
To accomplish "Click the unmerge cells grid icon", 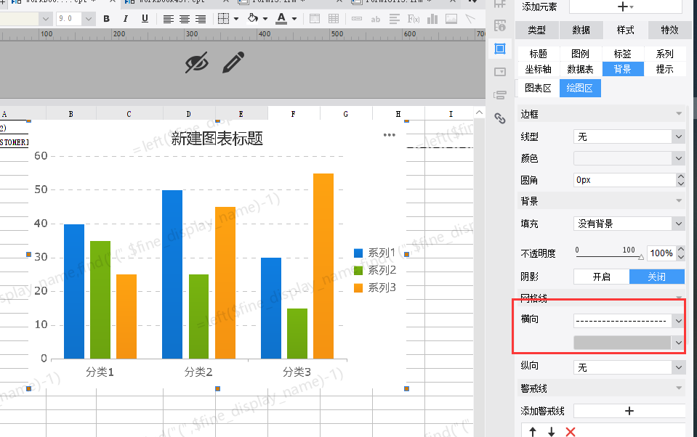I will click(334, 19).
